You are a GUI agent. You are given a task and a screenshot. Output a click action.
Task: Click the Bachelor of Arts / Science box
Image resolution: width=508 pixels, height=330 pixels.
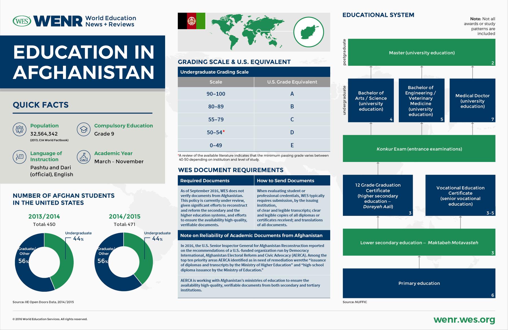(371, 100)
